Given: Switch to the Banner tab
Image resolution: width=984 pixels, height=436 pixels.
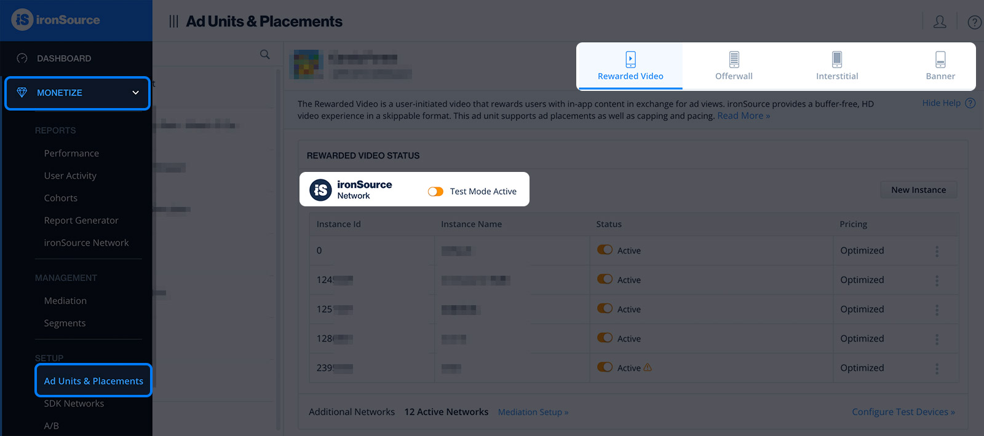Looking at the screenshot, I should 940,66.
